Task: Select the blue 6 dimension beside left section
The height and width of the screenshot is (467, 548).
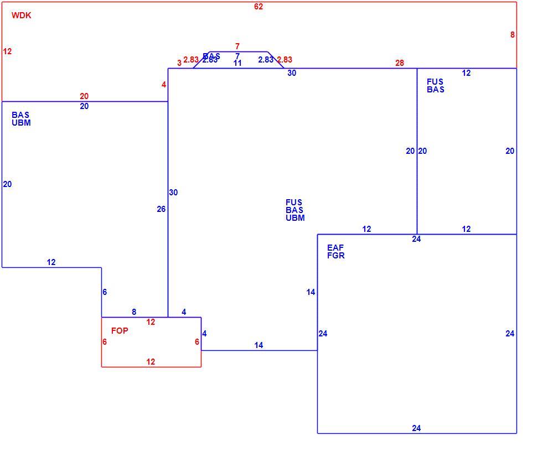Action: (x=105, y=292)
